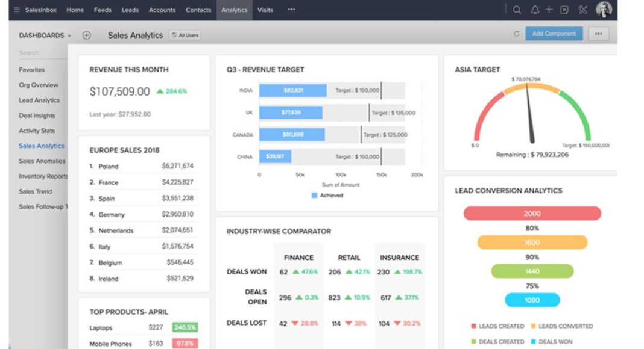Toggle the Achieved legend in Q3 chart

pos(326,195)
